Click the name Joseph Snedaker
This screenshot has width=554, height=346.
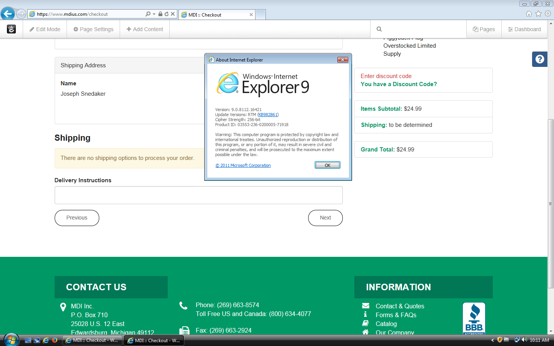[83, 94]
